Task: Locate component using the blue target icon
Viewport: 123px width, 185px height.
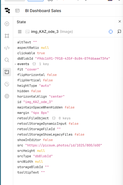Action: pyautogui.click(x=111, y=32)
